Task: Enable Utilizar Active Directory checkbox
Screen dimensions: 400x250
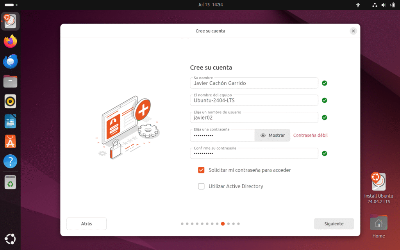Action: coord(201,186)
